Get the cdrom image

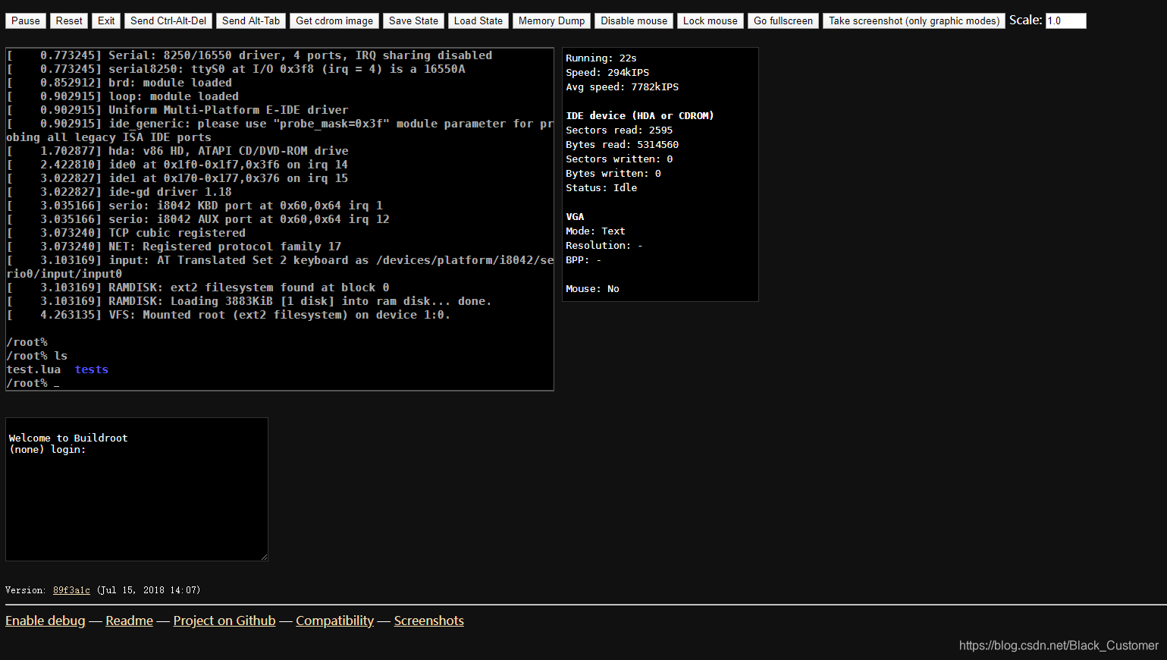point(334,20)
